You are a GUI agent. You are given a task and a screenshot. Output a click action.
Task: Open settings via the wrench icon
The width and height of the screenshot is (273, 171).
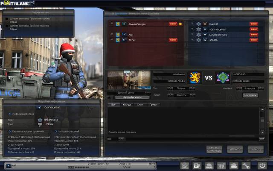click(246, 165)
